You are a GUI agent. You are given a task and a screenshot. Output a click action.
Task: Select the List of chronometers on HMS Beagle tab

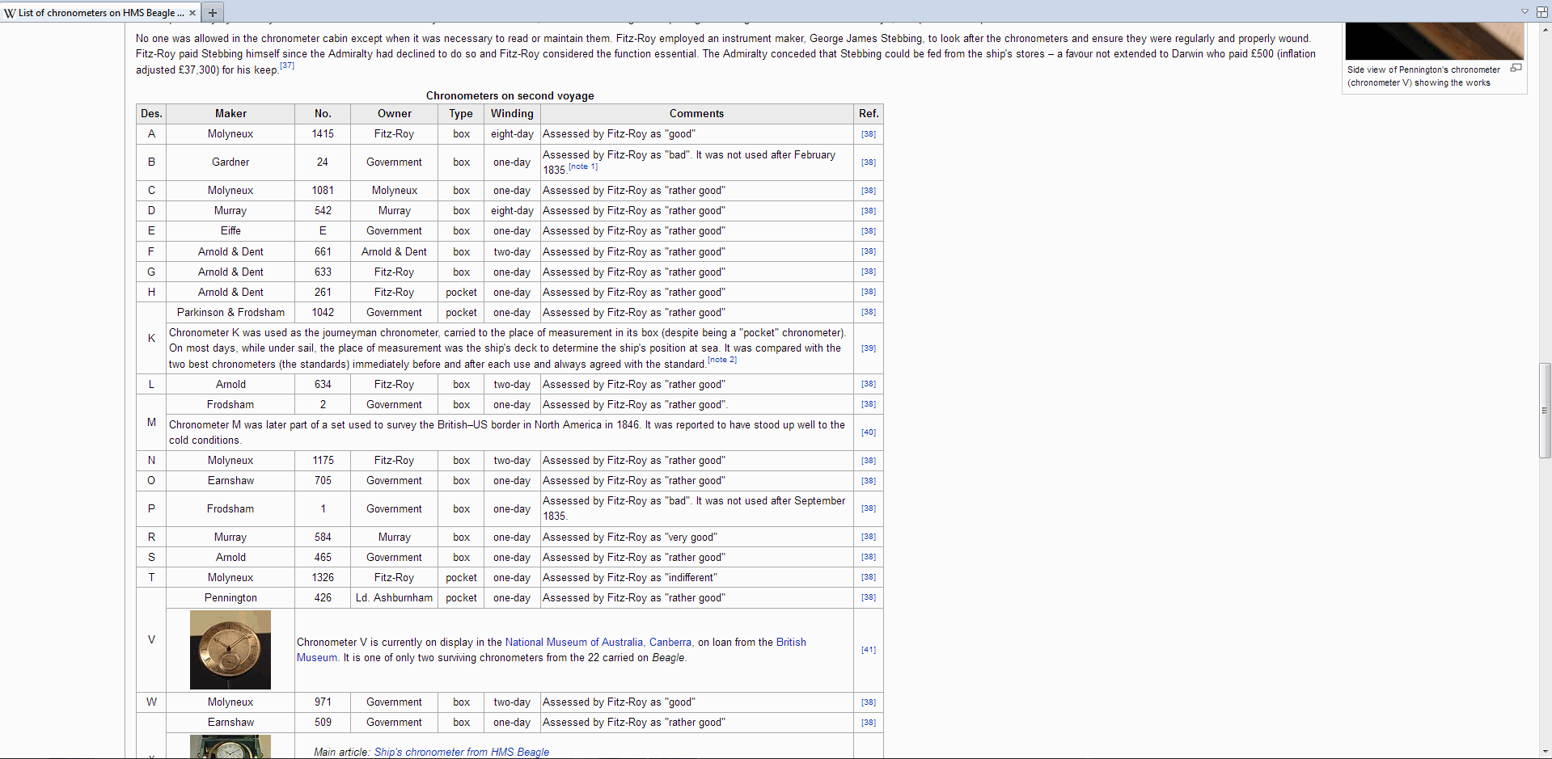coord(100,12)
